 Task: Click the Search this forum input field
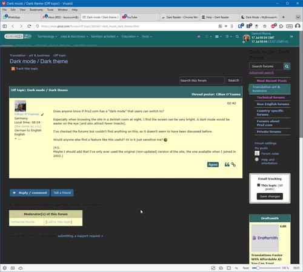(x=202, y=81)
